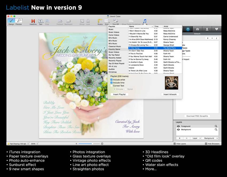Open the Layer dropdown in Layers panel
227x177 pixels.
click(x=196, y=138)
